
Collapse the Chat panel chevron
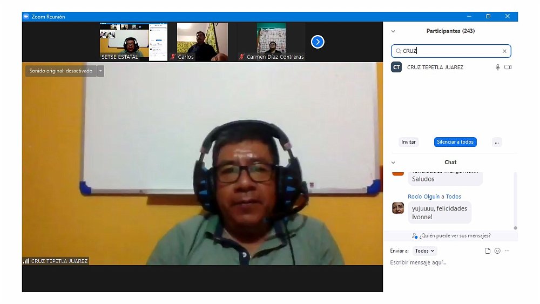(393, 163)
